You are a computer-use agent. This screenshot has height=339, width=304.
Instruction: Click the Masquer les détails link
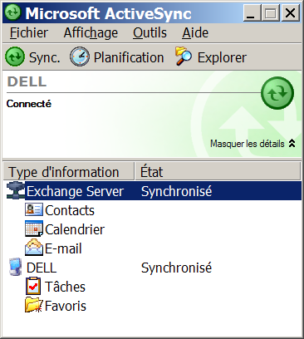(248, 144)
